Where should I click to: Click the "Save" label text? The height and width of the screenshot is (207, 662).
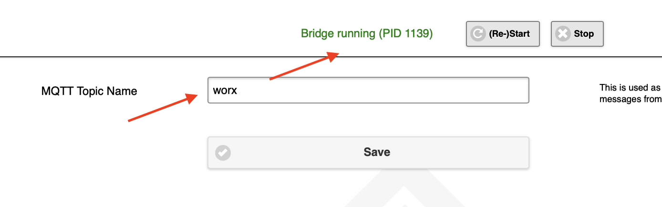377,152
